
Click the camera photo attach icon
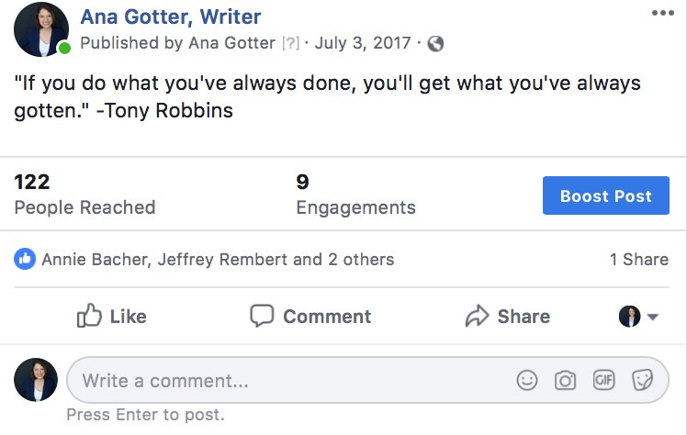pos(565,380)
